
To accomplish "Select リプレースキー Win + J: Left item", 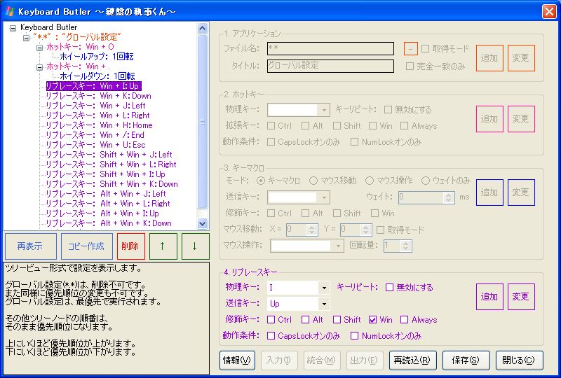I will [95, 106].
